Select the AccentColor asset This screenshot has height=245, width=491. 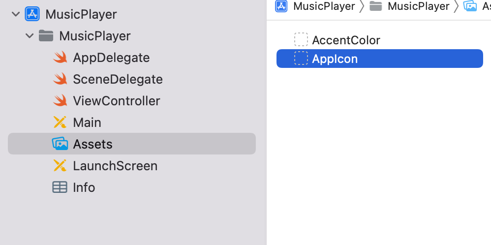346,40
